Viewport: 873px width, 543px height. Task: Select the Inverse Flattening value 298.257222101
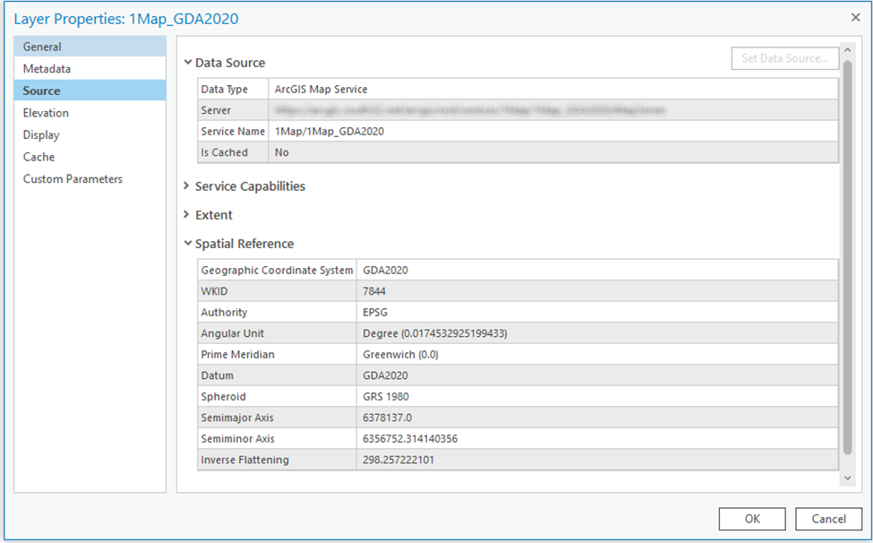(398, 460)
